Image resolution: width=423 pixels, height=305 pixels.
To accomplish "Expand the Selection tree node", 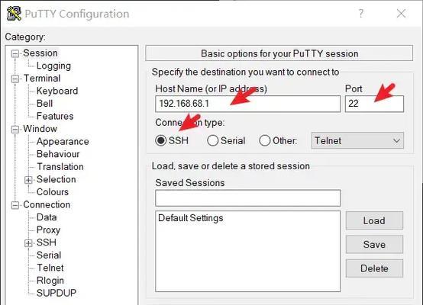I will [x=28, y=180].
